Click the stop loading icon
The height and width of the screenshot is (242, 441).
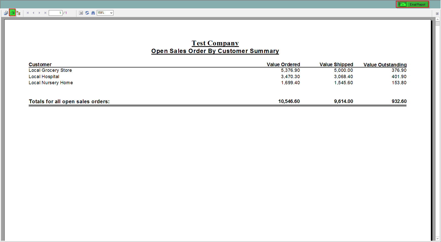(81, 13)
